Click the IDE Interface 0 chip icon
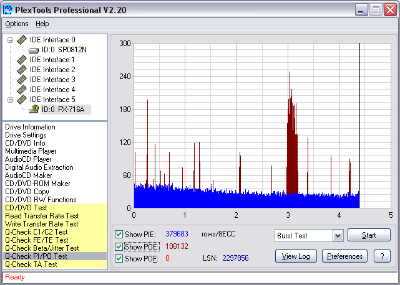400x285 pixels. pos(22,40)
